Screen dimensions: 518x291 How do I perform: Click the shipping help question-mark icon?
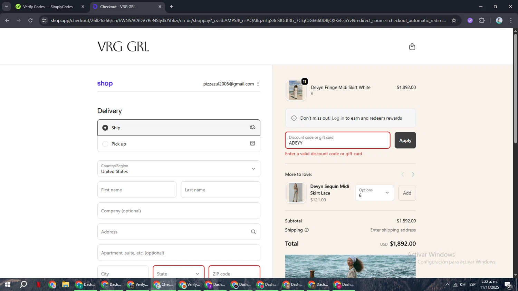(306, 230)
